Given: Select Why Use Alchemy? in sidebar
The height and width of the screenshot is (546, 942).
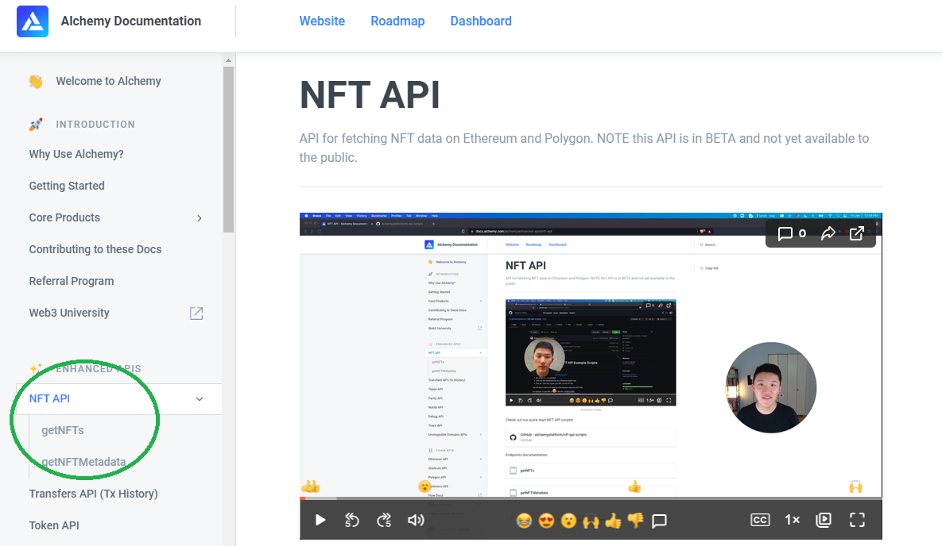Looking at the screenshot, I should [76, 154].
